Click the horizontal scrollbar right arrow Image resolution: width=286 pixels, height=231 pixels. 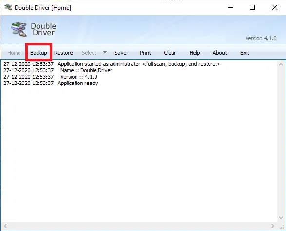click(x=273, y=226)
